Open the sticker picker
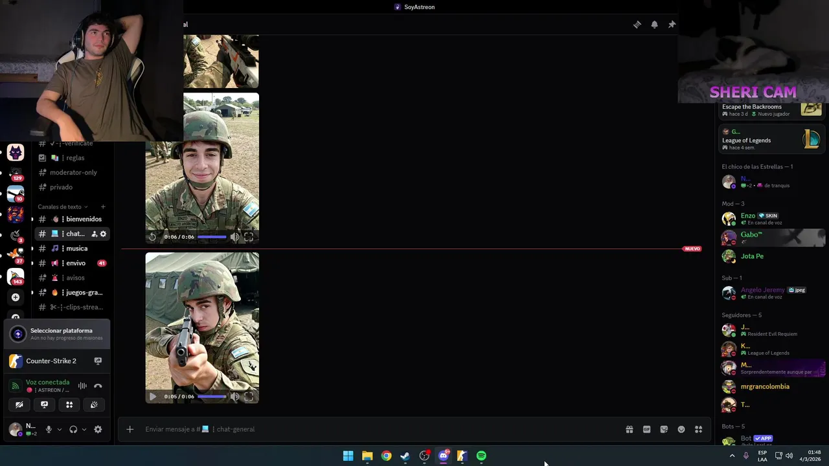Image resolution: width=829 pixels, height=466 pixels. (x=664, y=429)
